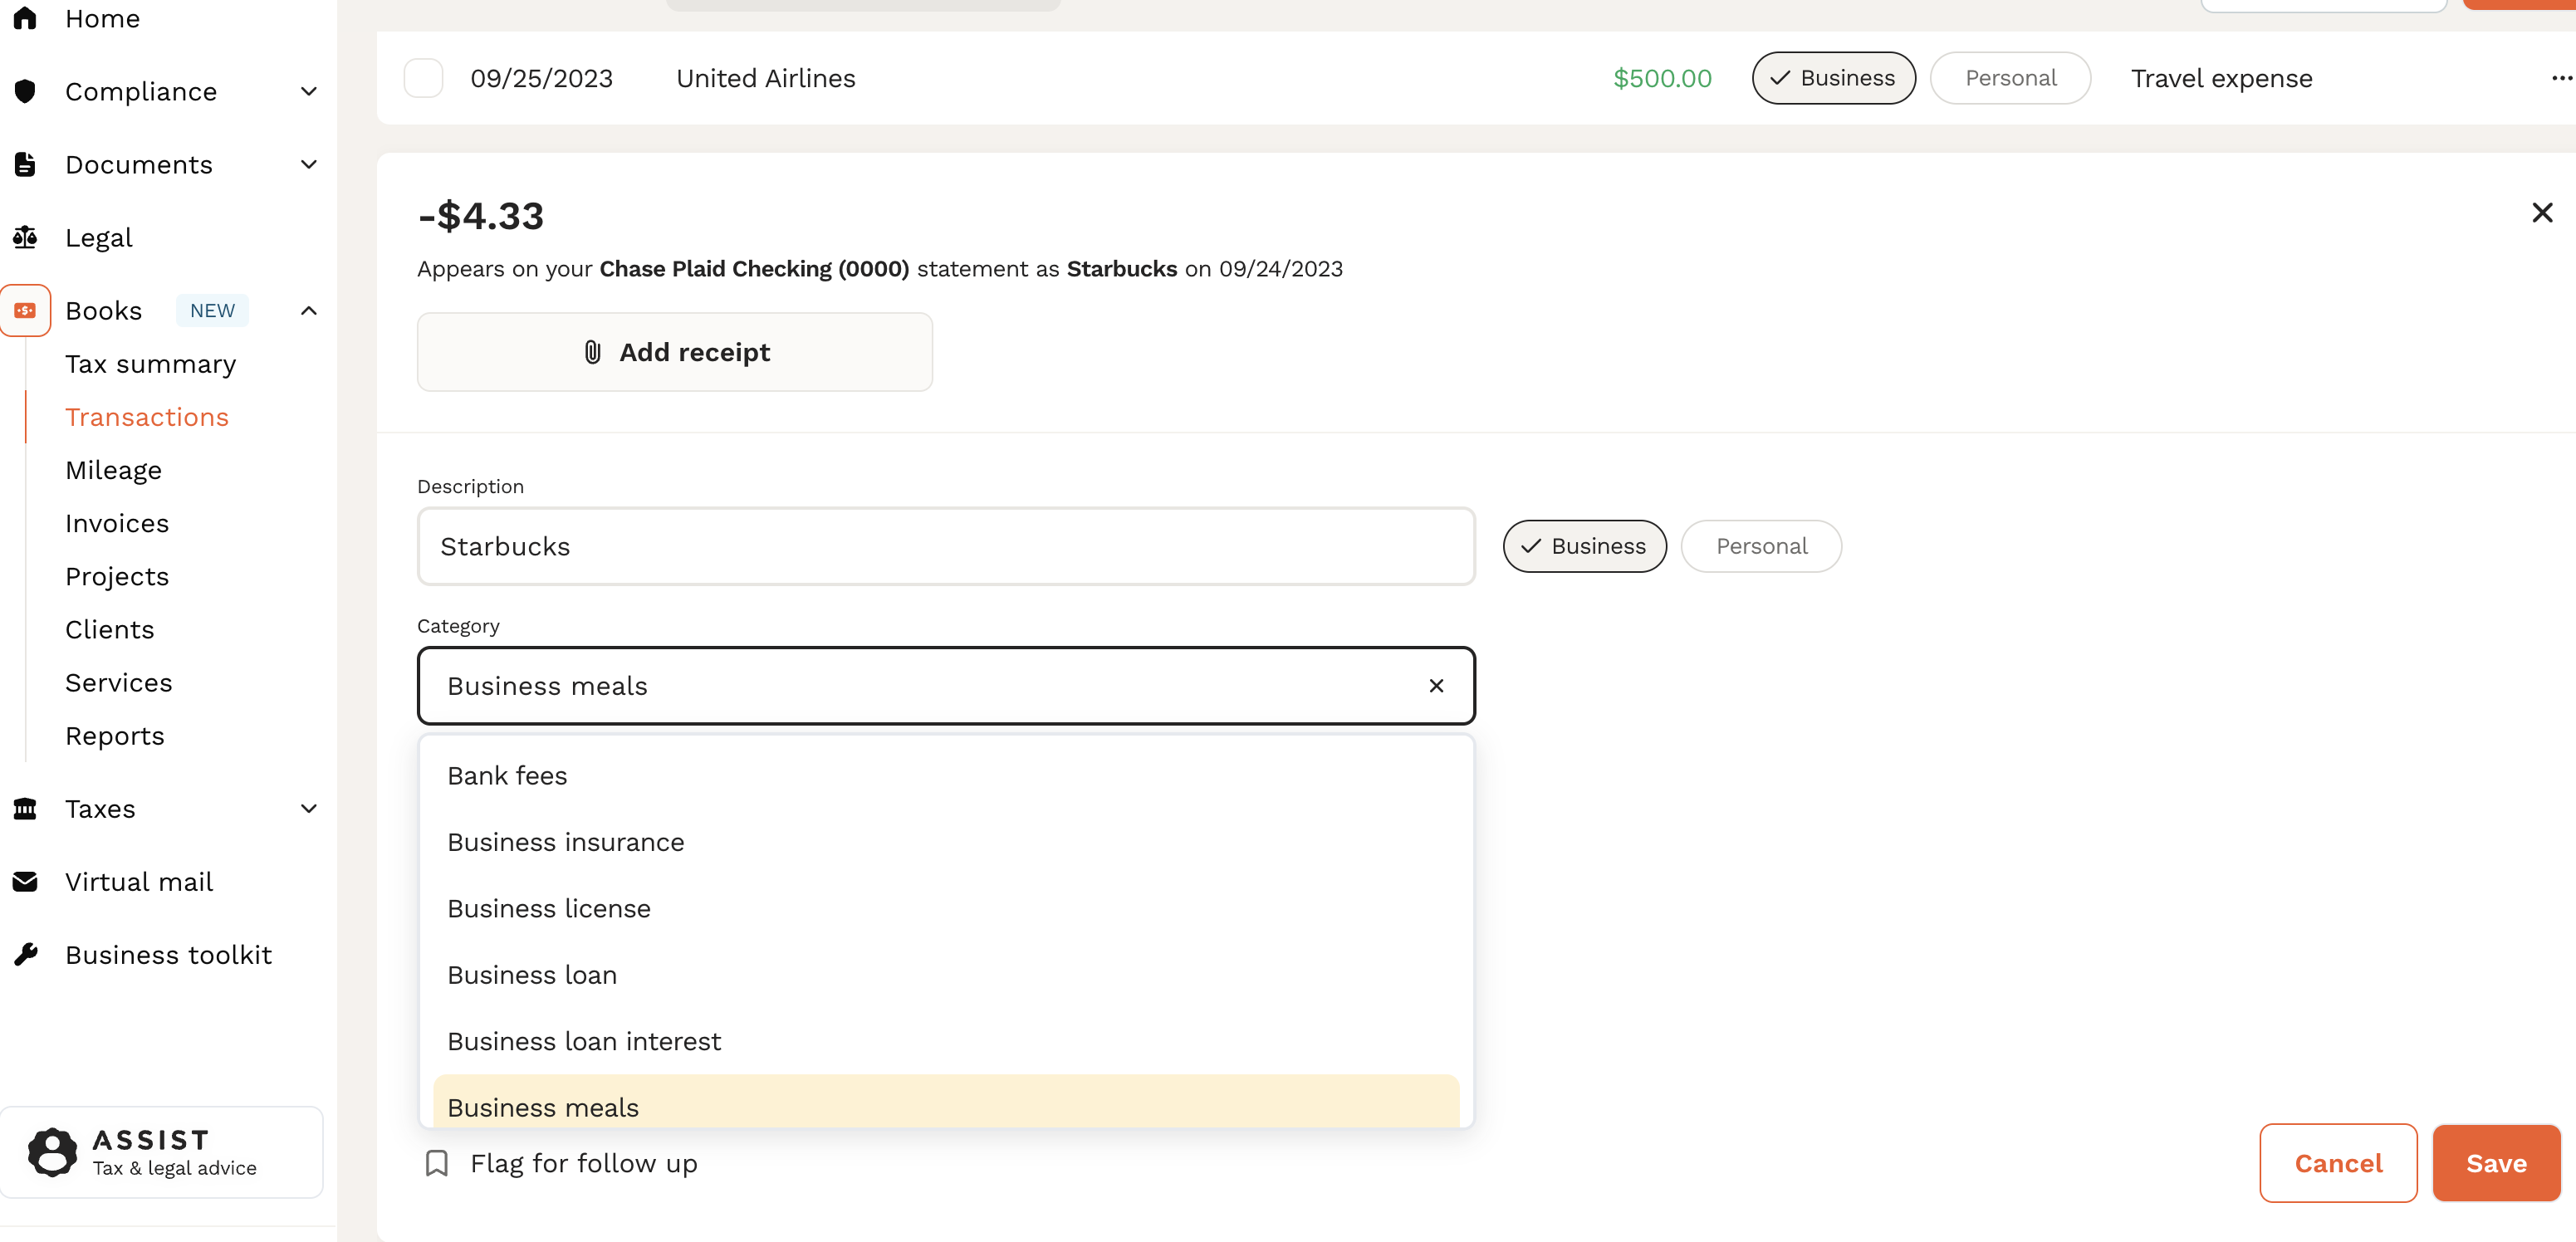Select the Compliance shield icon

coord(24,91)
